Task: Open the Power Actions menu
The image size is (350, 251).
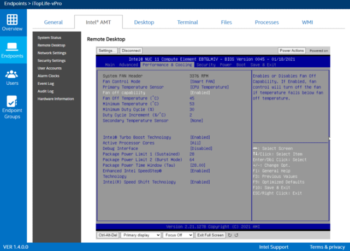Action: tap(292, 50)
